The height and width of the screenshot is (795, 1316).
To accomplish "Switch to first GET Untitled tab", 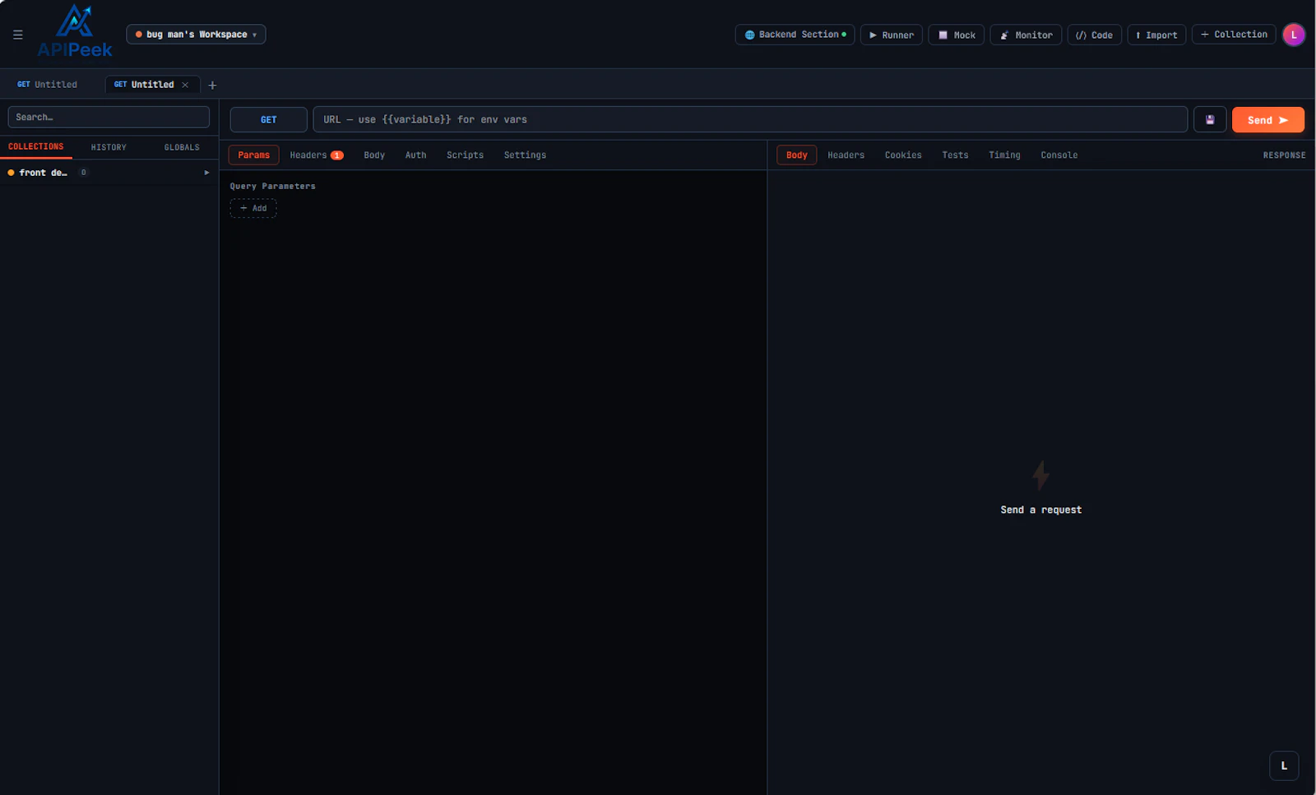I will [x=48, y=85].
